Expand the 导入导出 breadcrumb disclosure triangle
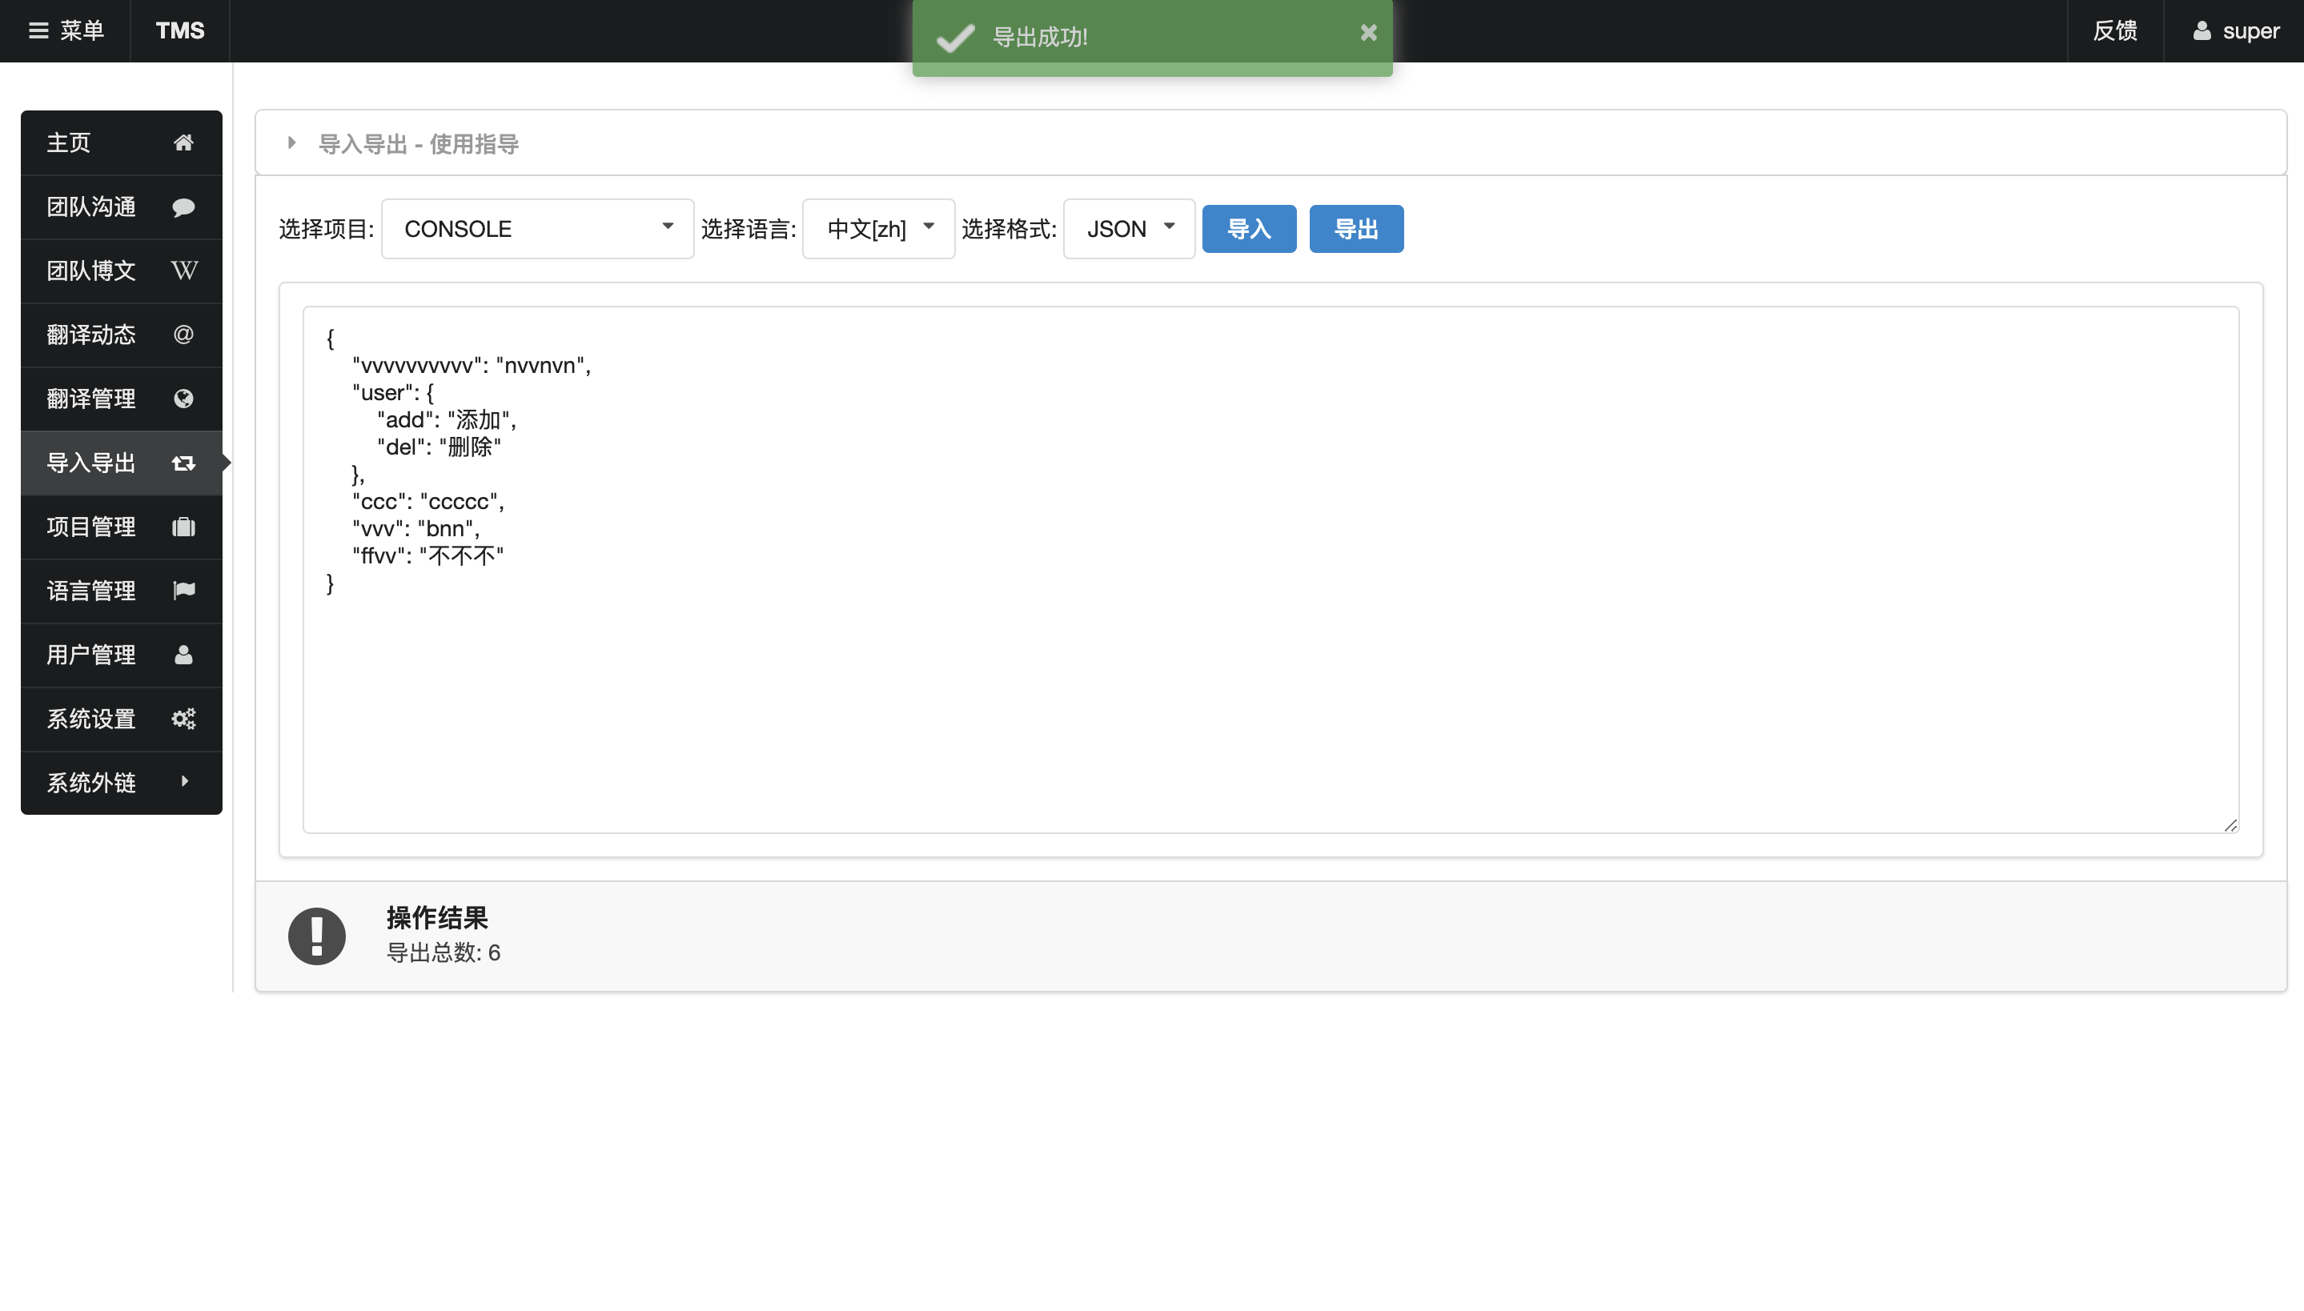The height and width of the screenshot is (1311, 2304). [x=293, y=144]
